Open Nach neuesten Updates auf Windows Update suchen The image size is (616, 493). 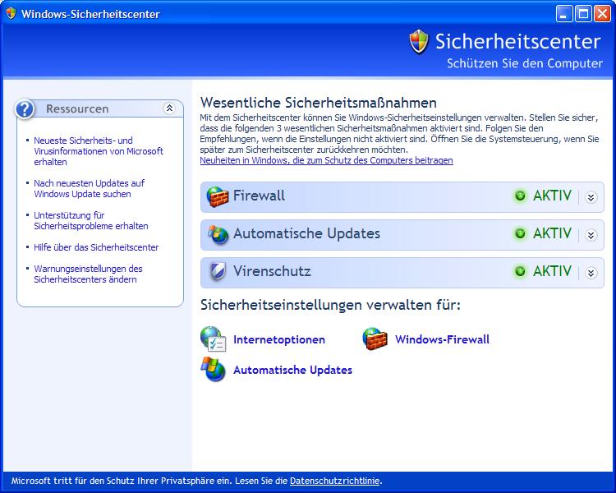(x=90, y=188)
